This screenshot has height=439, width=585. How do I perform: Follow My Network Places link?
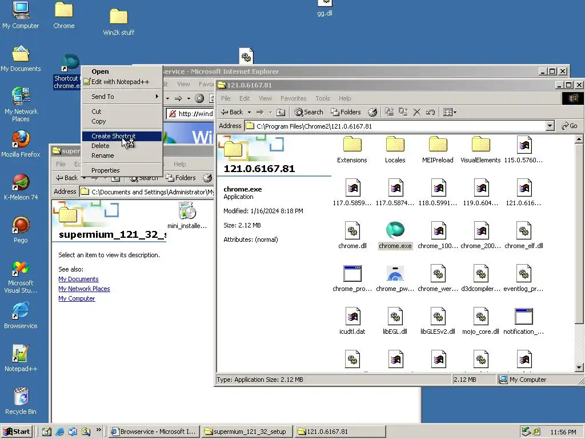click(84, 289)
